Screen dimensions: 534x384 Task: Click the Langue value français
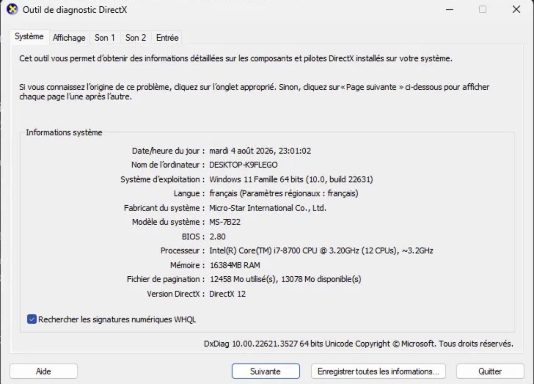284,193
